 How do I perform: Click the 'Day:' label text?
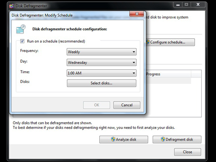click(24, 61)
